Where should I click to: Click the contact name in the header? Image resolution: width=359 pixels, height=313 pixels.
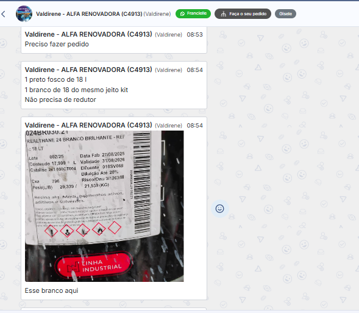click(x=89, y=14)
